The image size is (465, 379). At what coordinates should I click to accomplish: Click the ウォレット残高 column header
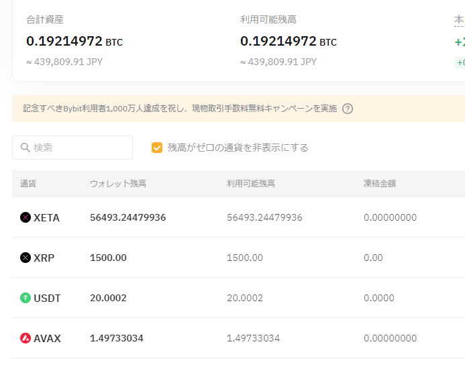pos(118,184)
